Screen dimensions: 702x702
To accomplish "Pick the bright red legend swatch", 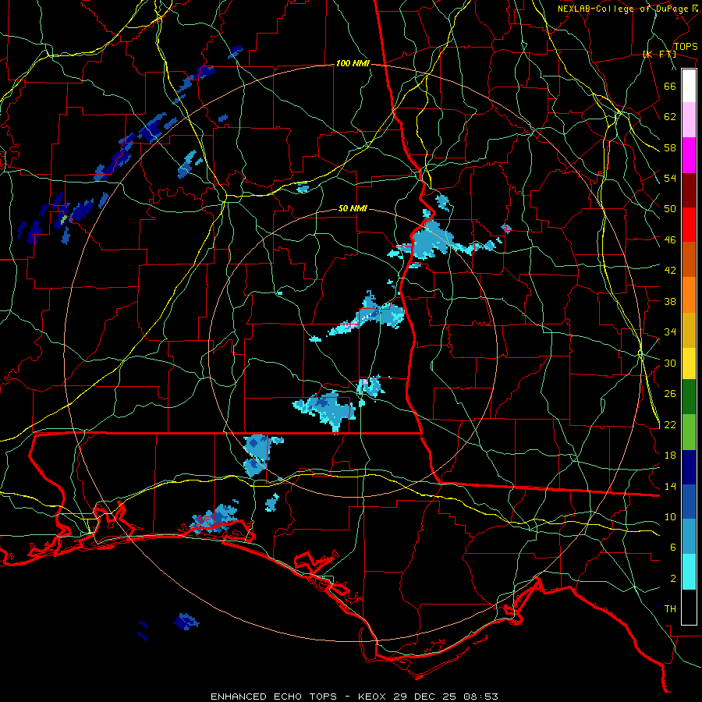I will point(689,225).
